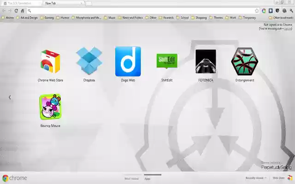Click the colorful circle extension icon
Screen dimensions: 295x184
(x=264, y=11)
